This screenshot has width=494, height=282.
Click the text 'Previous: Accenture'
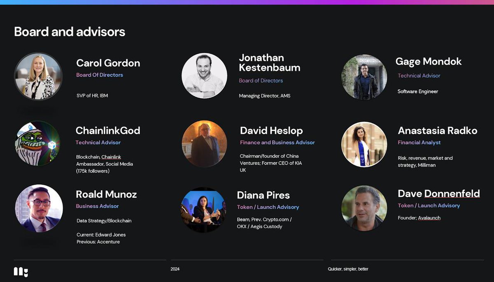pyautogui.click(x=98, y=242)
